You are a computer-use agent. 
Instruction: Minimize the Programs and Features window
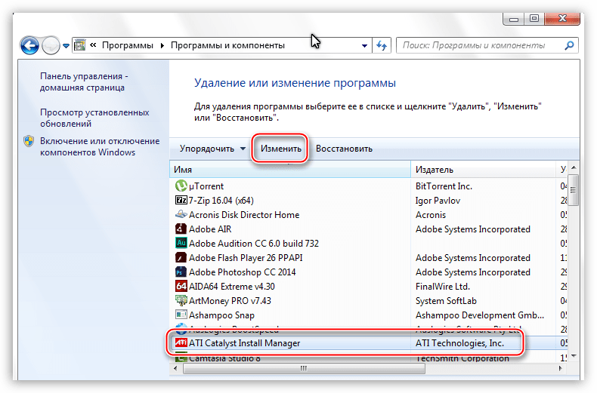514,19
